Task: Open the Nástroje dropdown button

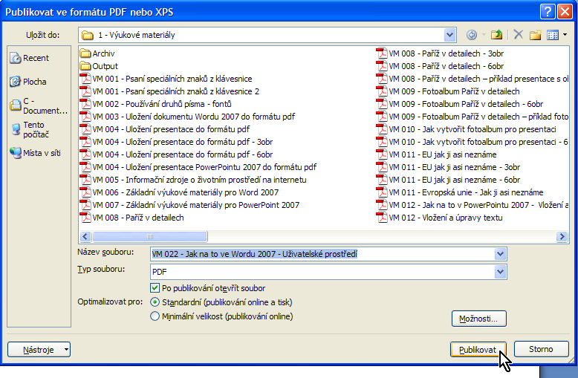Action: (x=39, y=349)
